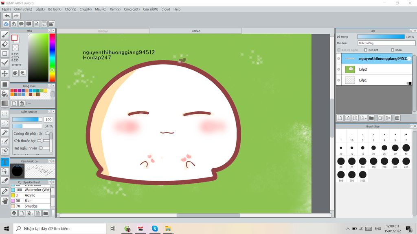Delete swatch with the palette trash icon
The image size is (417, 234).
(x=22, y=103)
